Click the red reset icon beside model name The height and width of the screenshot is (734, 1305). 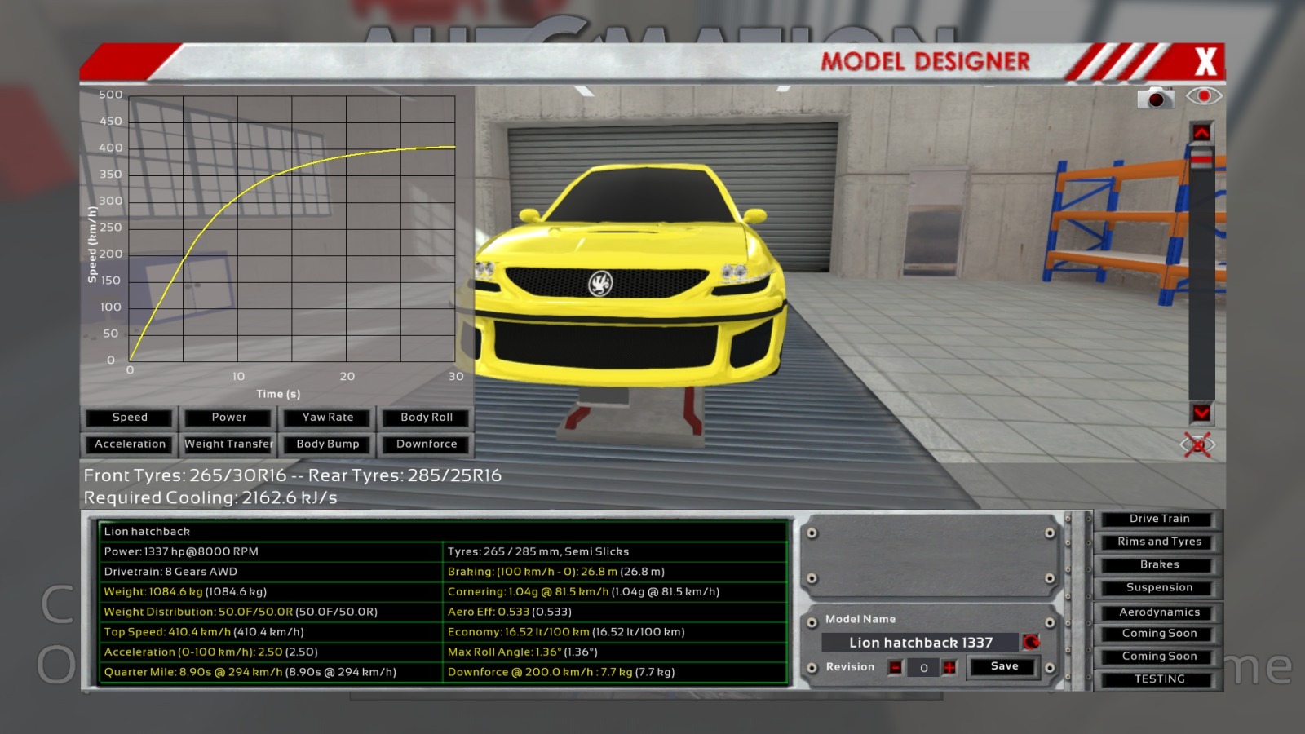(x=1031, y=643)
